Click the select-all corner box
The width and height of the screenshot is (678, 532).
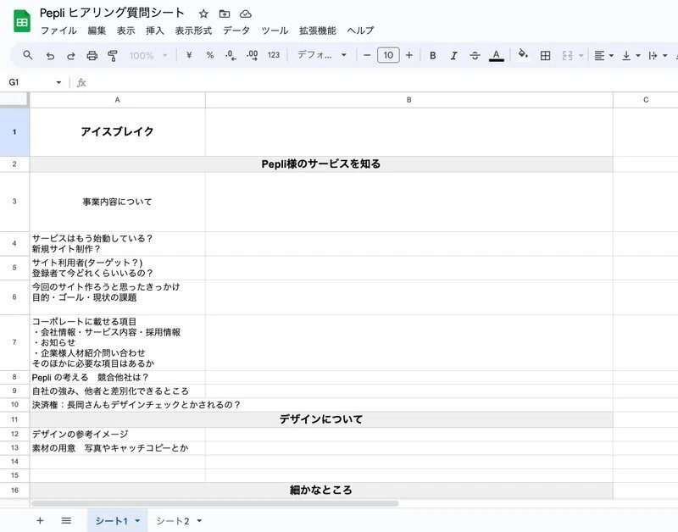pyautogui.click(x=14, y=100)
